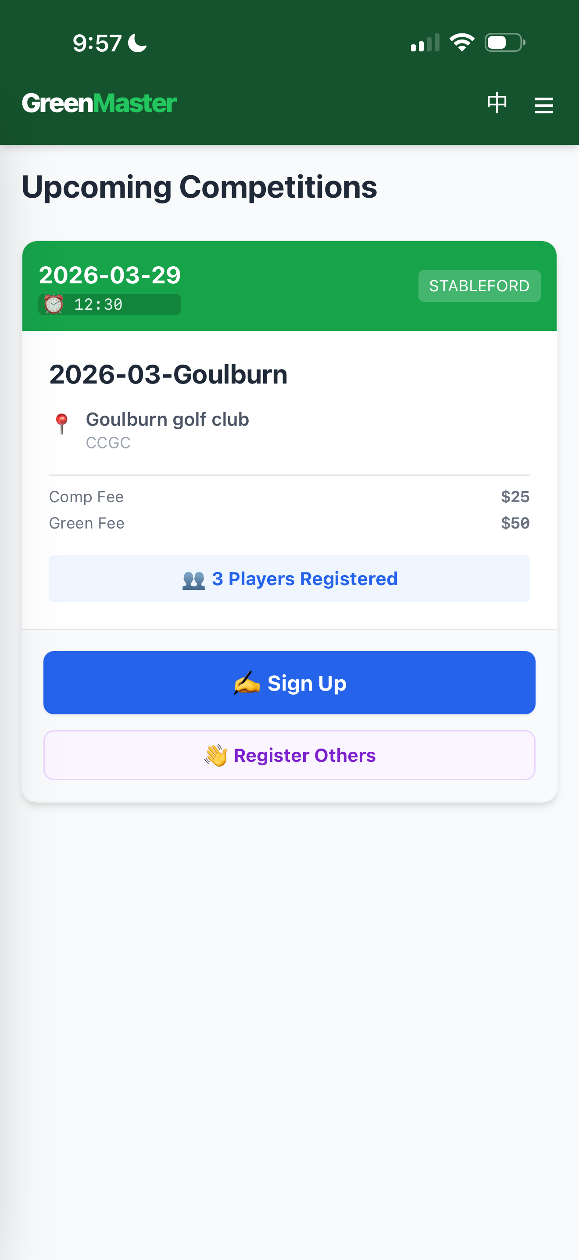This screenshot has width=579, height=1260.
Task: Click the Goulburn golf club location
Action: tap(168, 420)
